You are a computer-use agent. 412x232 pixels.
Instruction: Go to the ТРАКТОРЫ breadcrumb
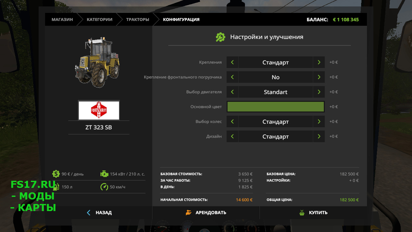tap(137, 19)
